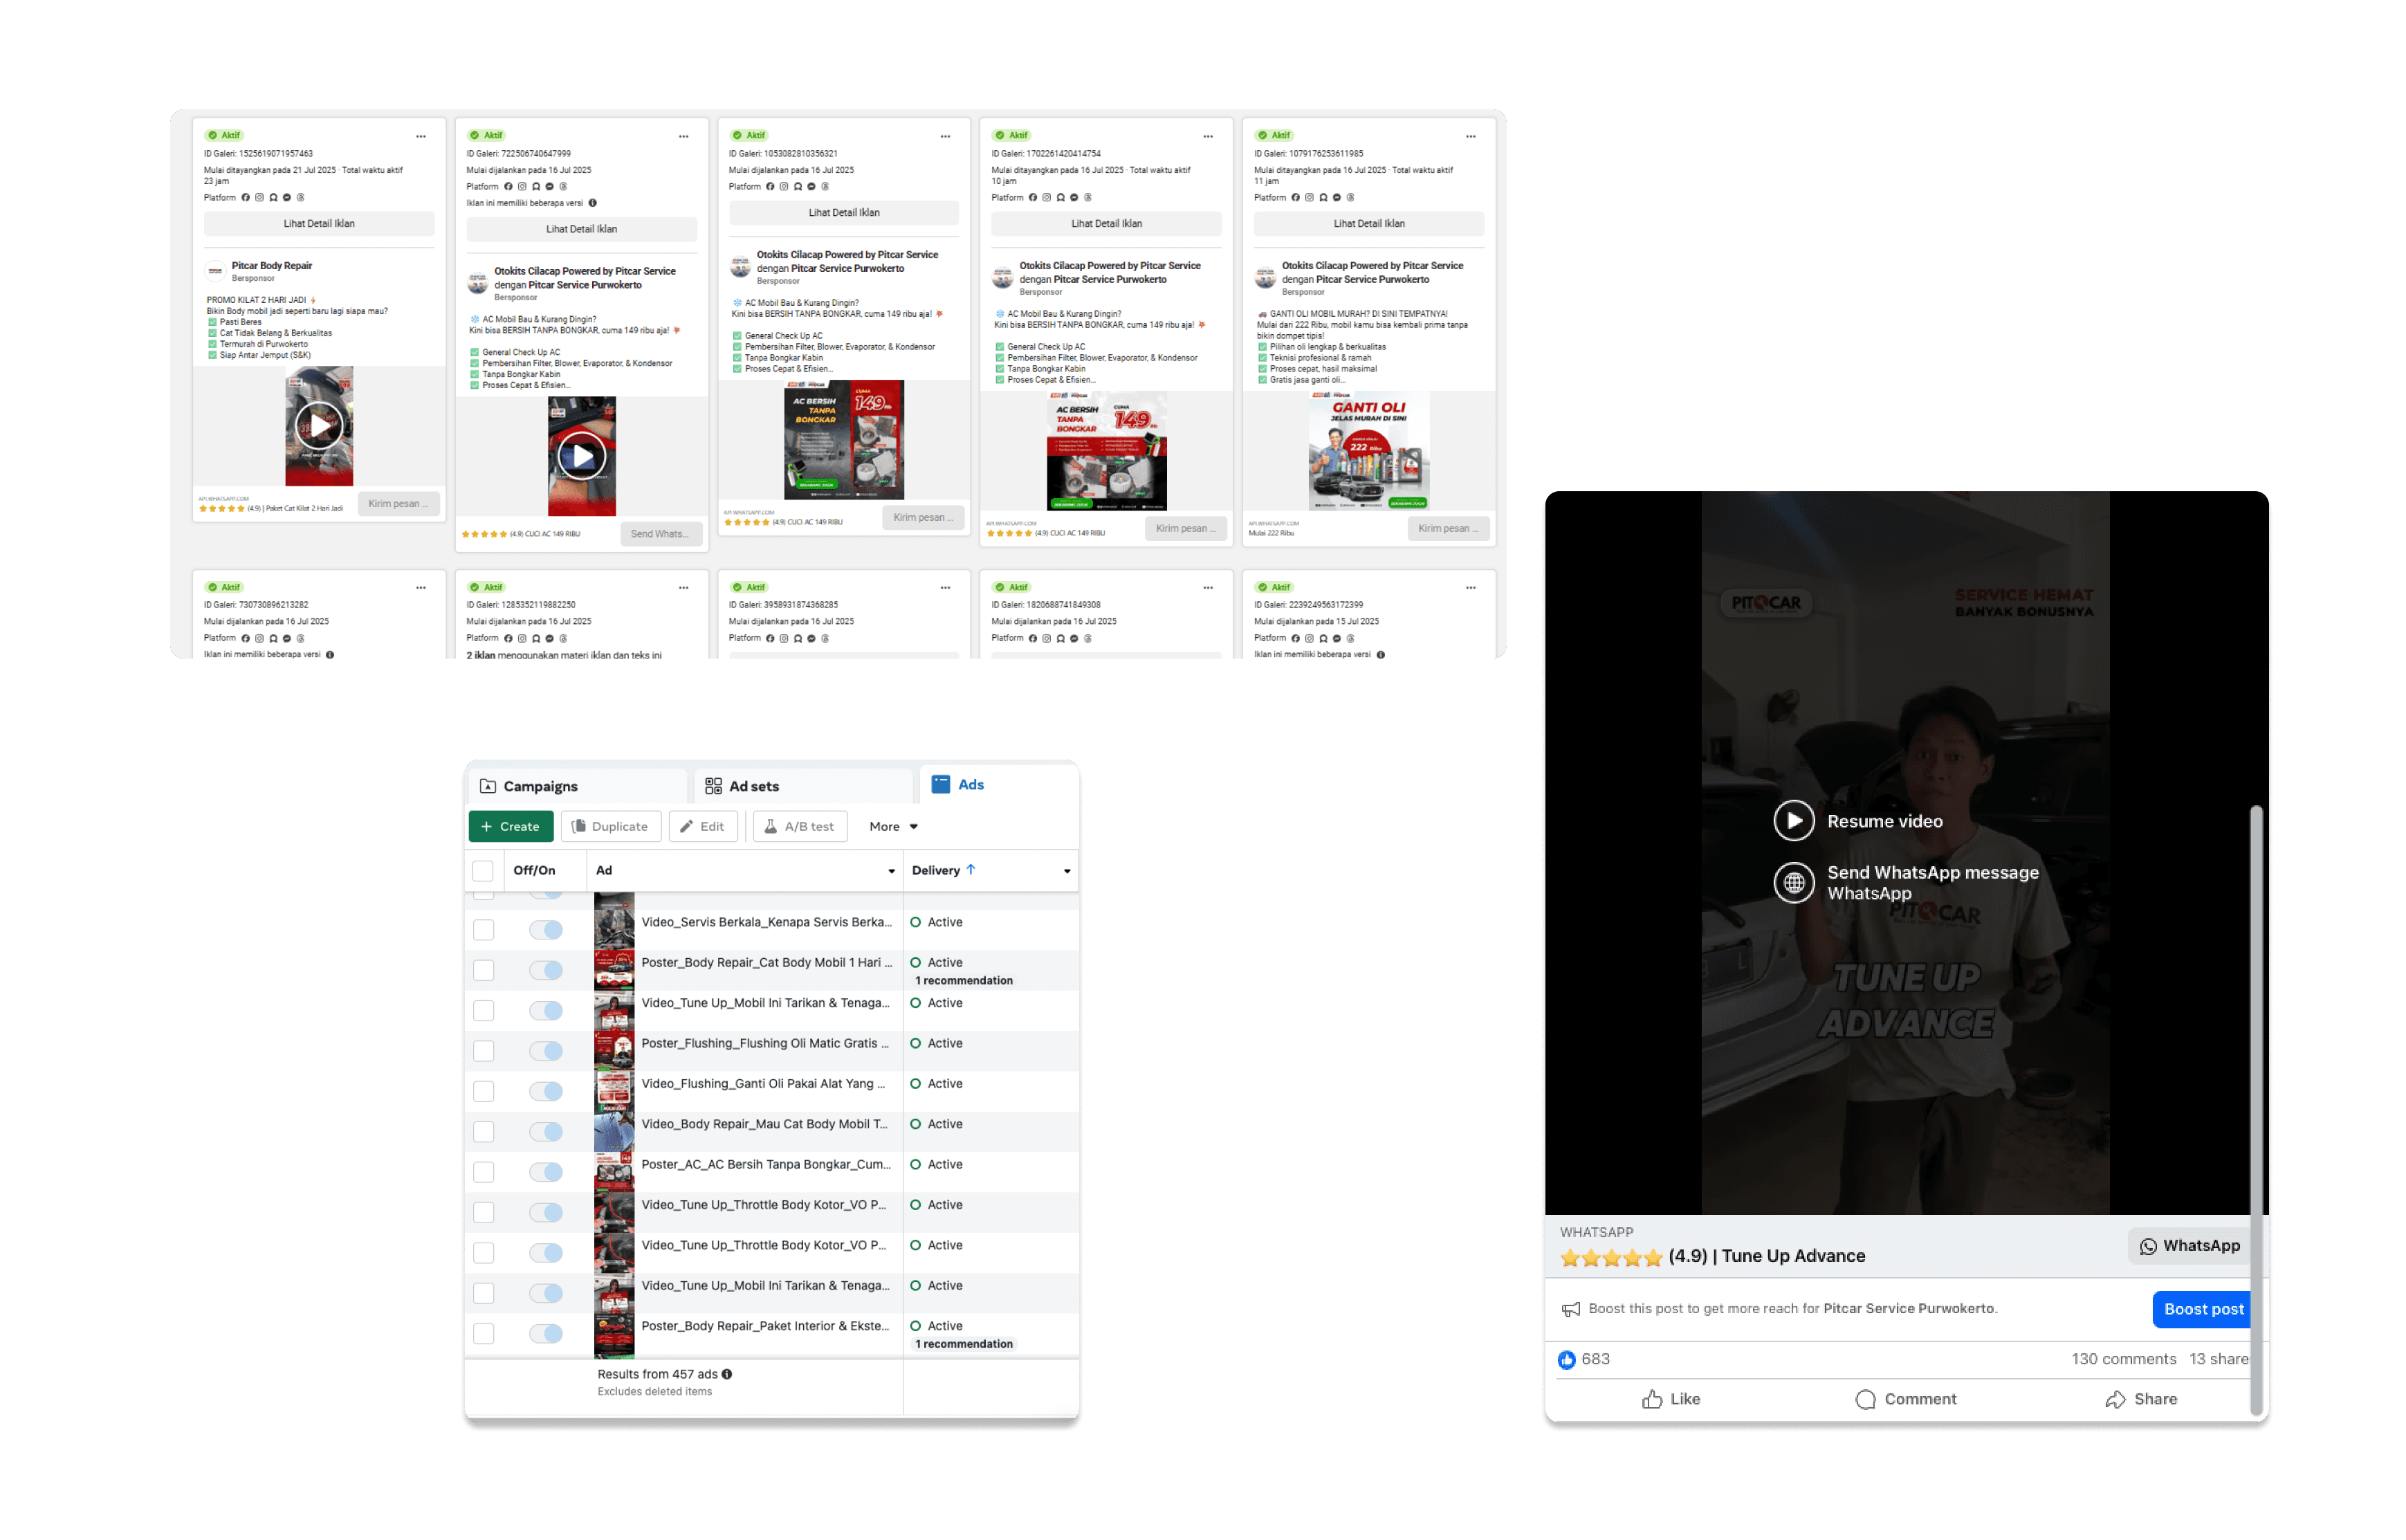
Task: Click the Like thumbs-up icon
Action: click(1651, 1399)
